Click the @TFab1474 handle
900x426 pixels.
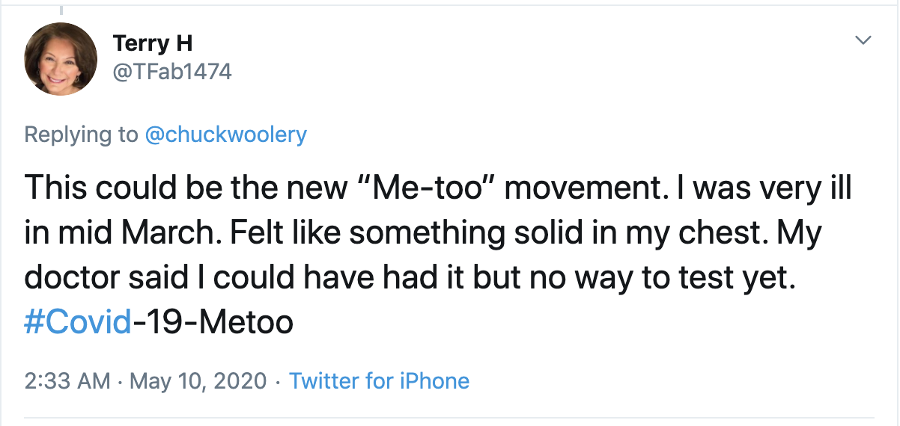[x=172, y=72]
